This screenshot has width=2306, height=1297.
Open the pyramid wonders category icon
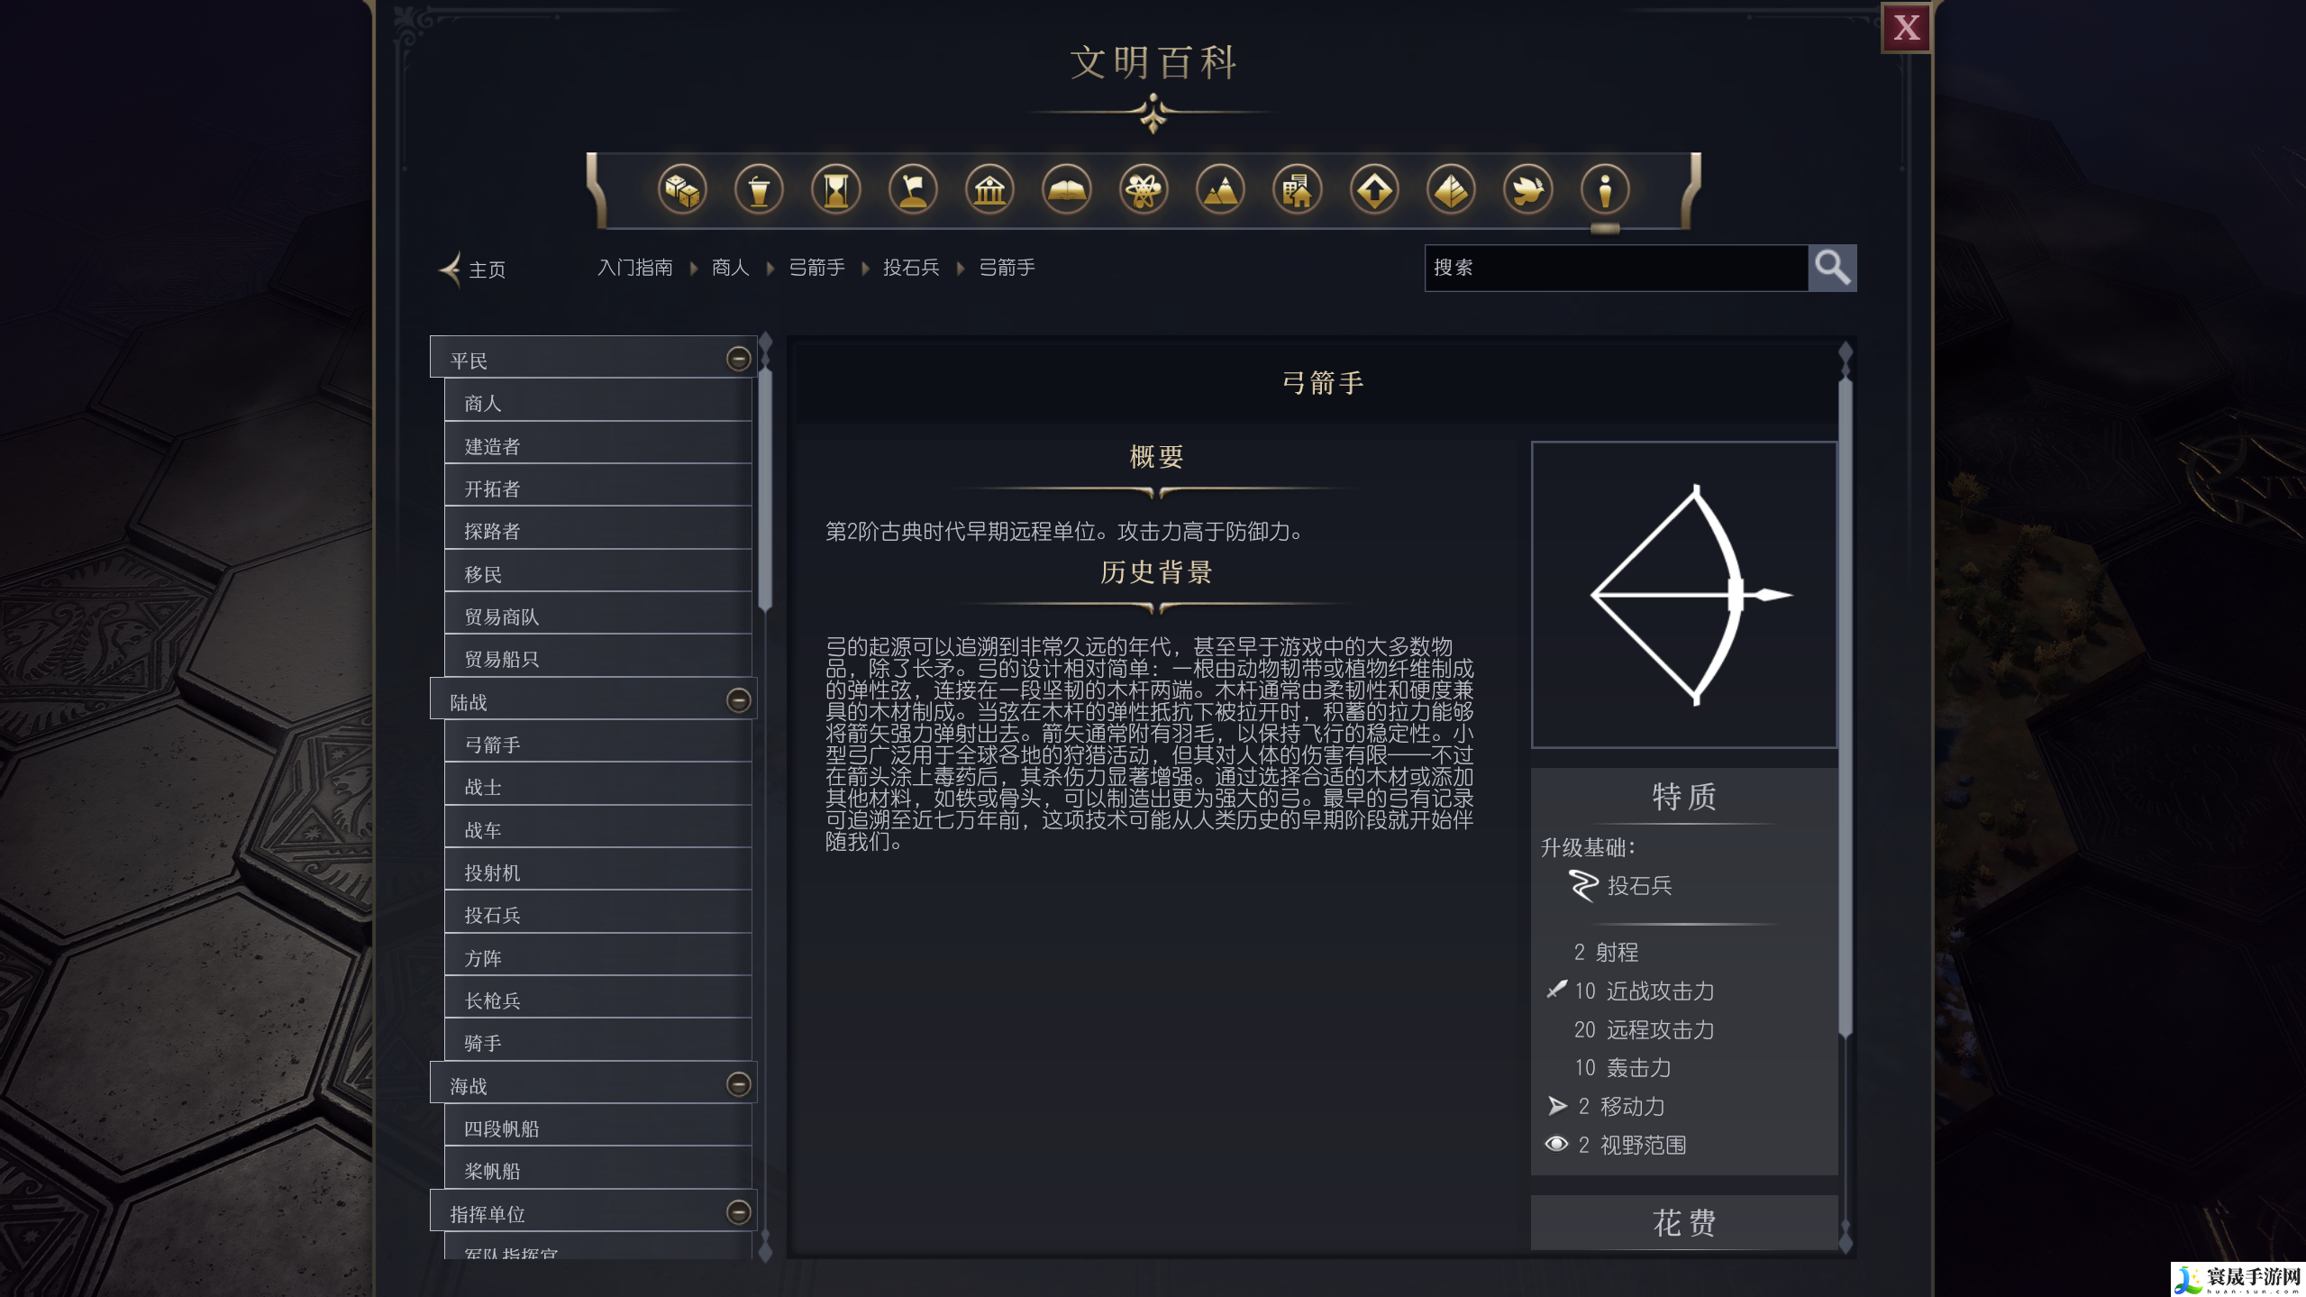point(1451,190)
